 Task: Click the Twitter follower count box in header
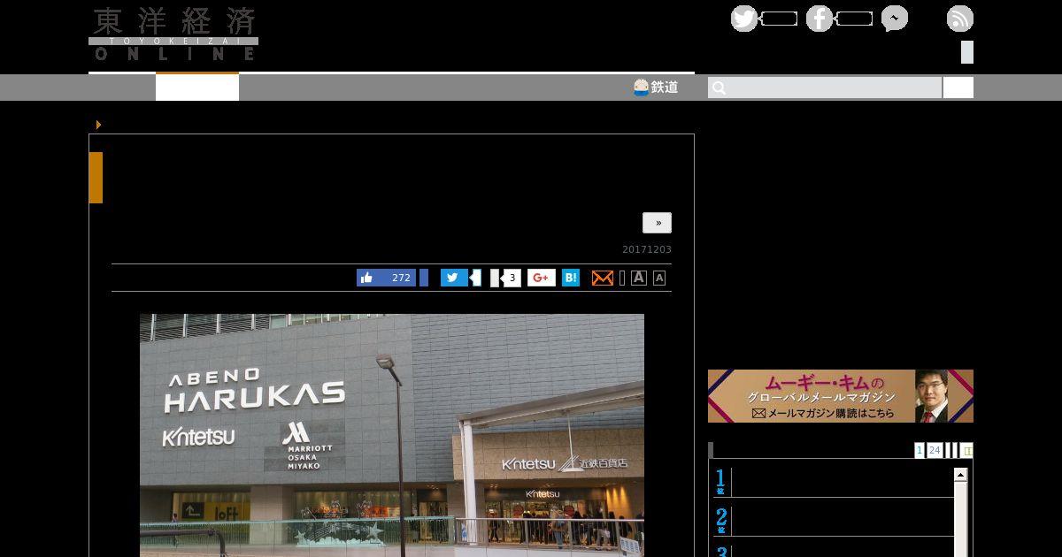tap(779, 19)
